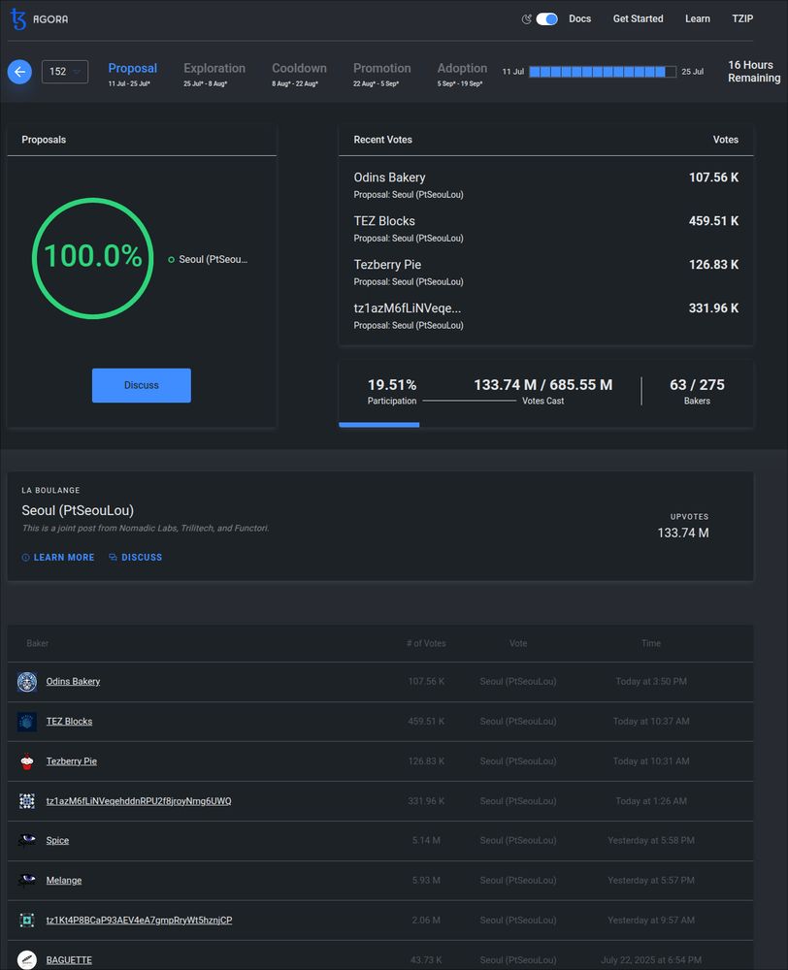Click the blue Discuss button
The height and width of the screenshot is (970, 788).
141,385
